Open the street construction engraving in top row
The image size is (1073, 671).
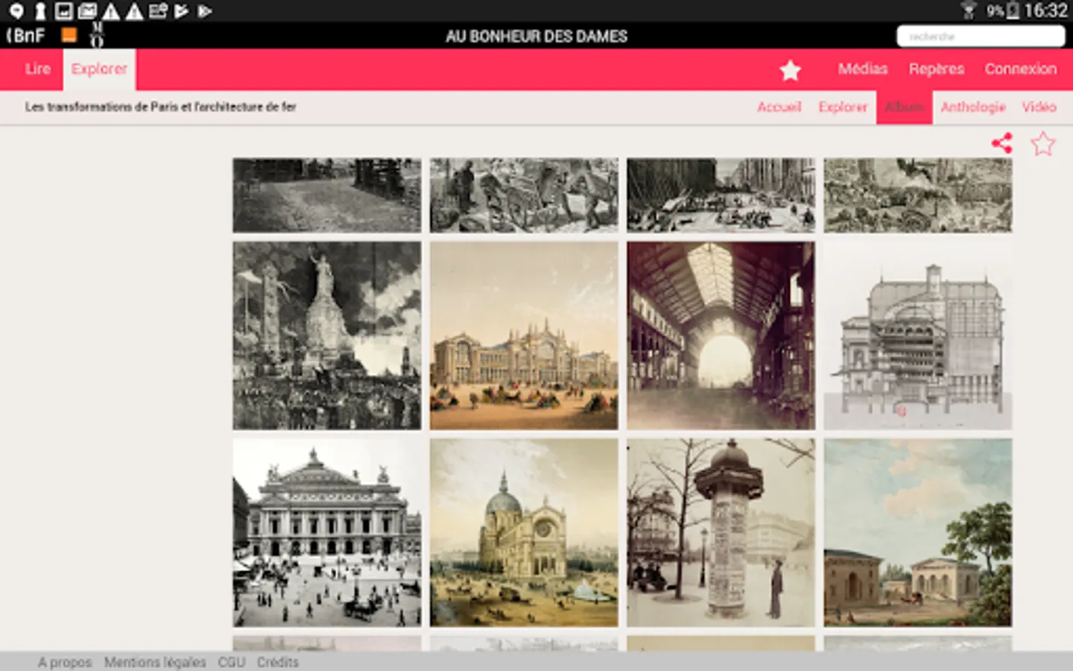(x=721, y=195)
